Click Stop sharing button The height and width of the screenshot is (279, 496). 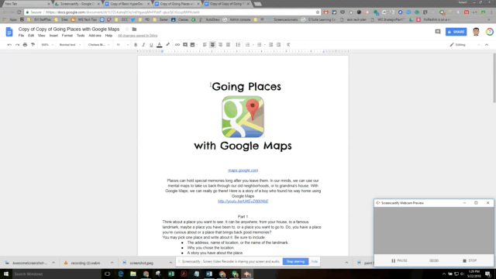click(295, 262)
